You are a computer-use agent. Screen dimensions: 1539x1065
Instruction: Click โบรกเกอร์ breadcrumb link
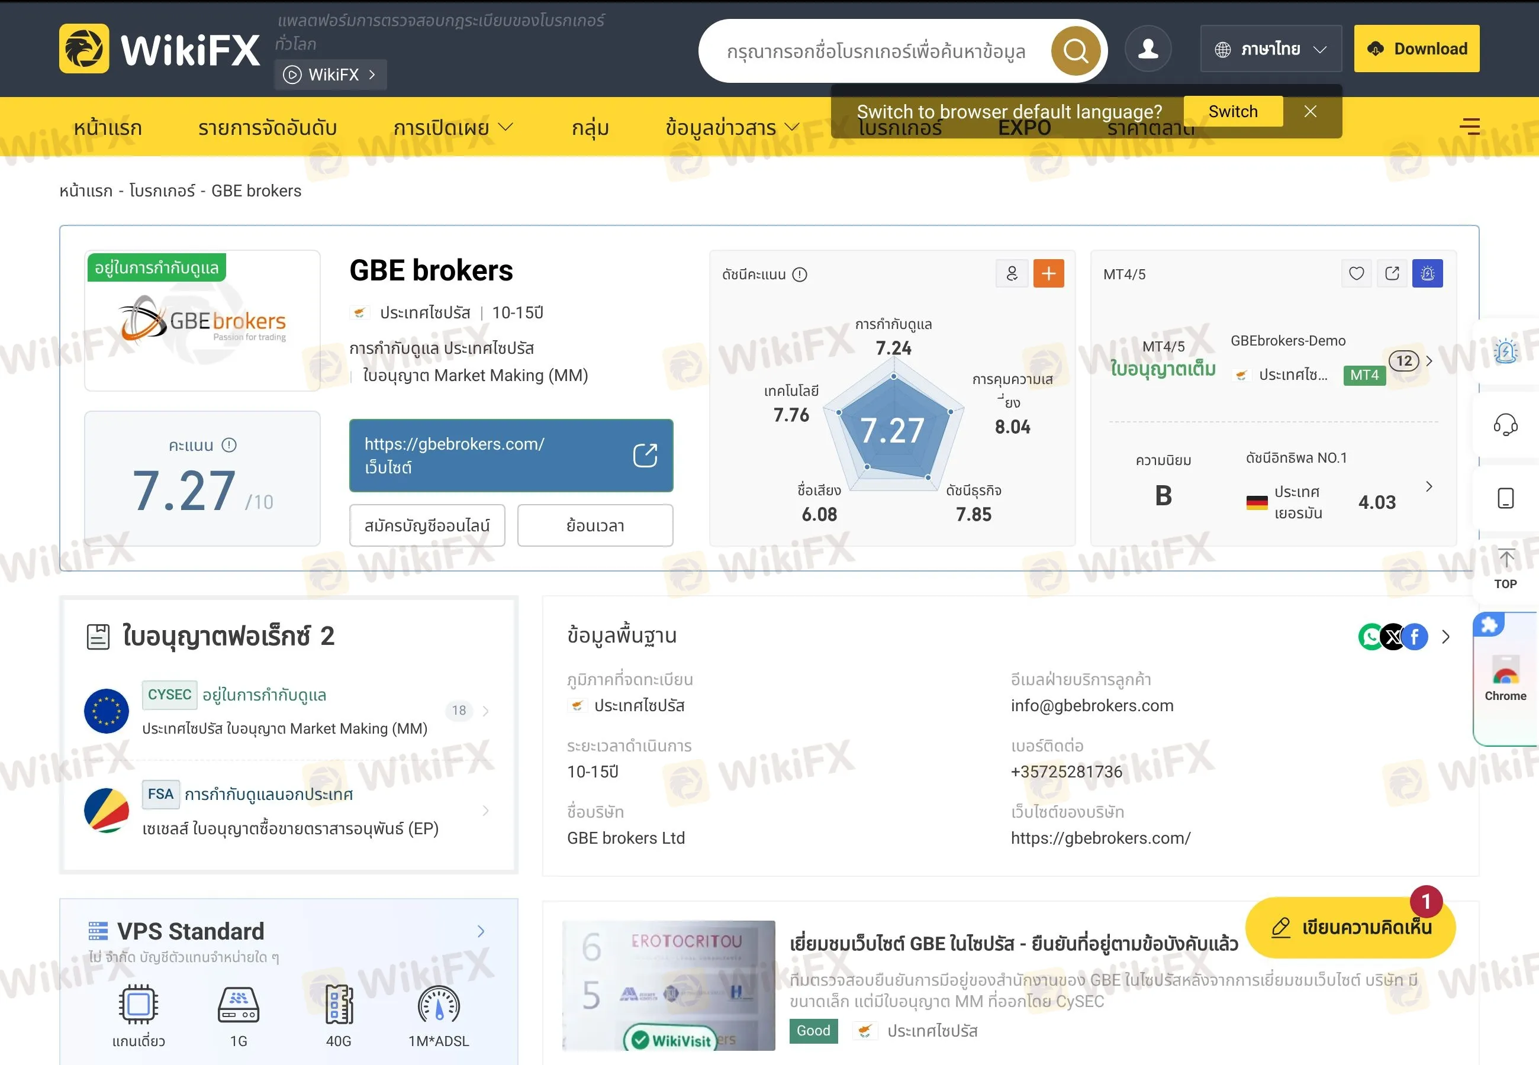click(x=162, y=191)
